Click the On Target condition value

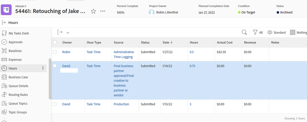246,12
